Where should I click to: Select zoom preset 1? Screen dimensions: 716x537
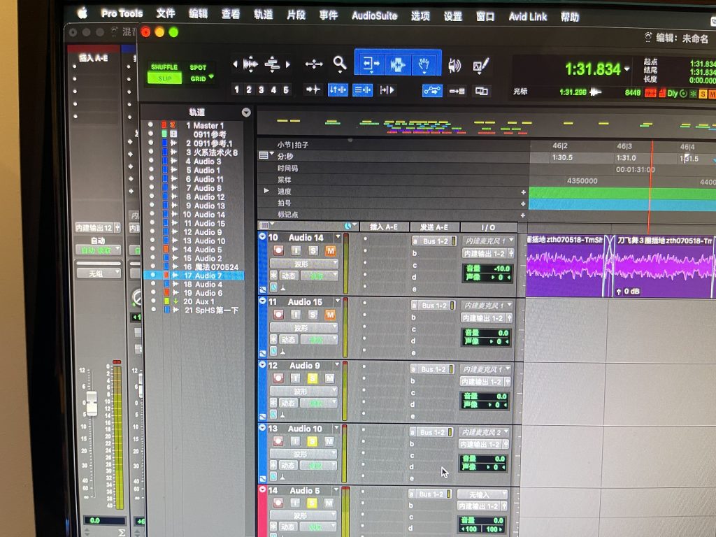tap(236, 89)
